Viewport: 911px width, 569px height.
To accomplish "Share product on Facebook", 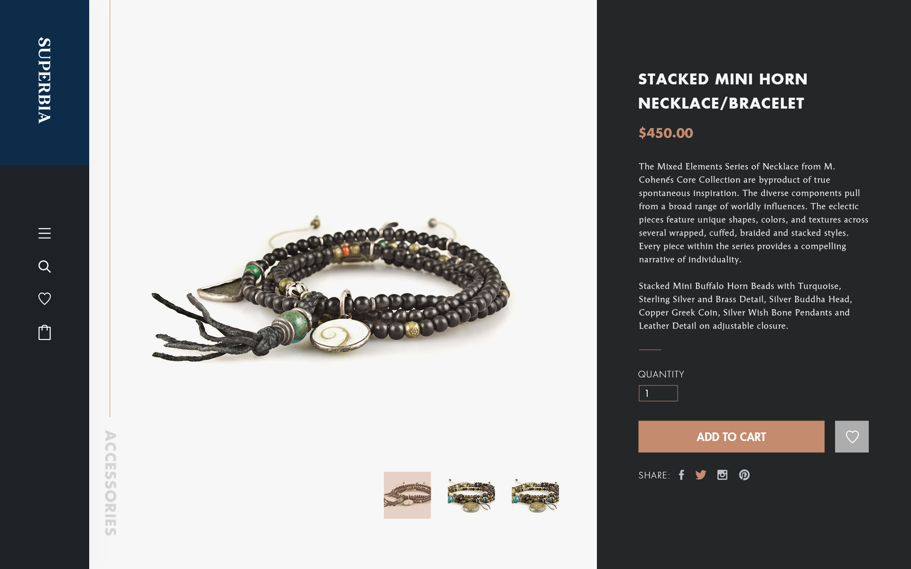I will tap(681, 475).
